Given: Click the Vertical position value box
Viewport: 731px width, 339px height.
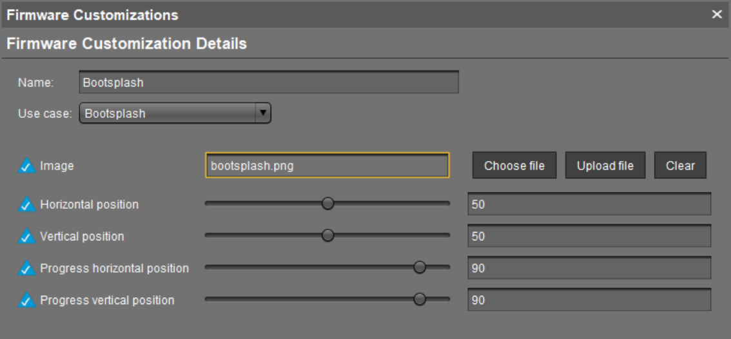Looking at the screenshot, I should pos(589,237).
